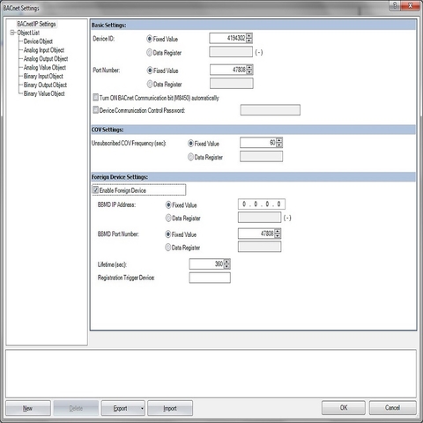Check Device Communication Control Password option
Image resolution: width=423 pixels, height=423 pixels.
(x=95, y=110)
